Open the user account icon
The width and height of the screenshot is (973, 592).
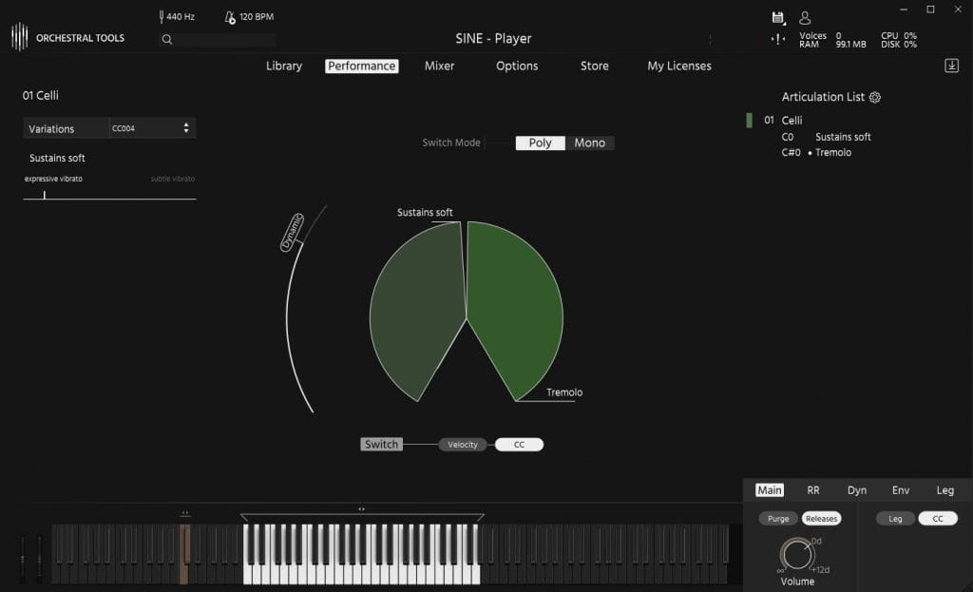tap(804, 17)
